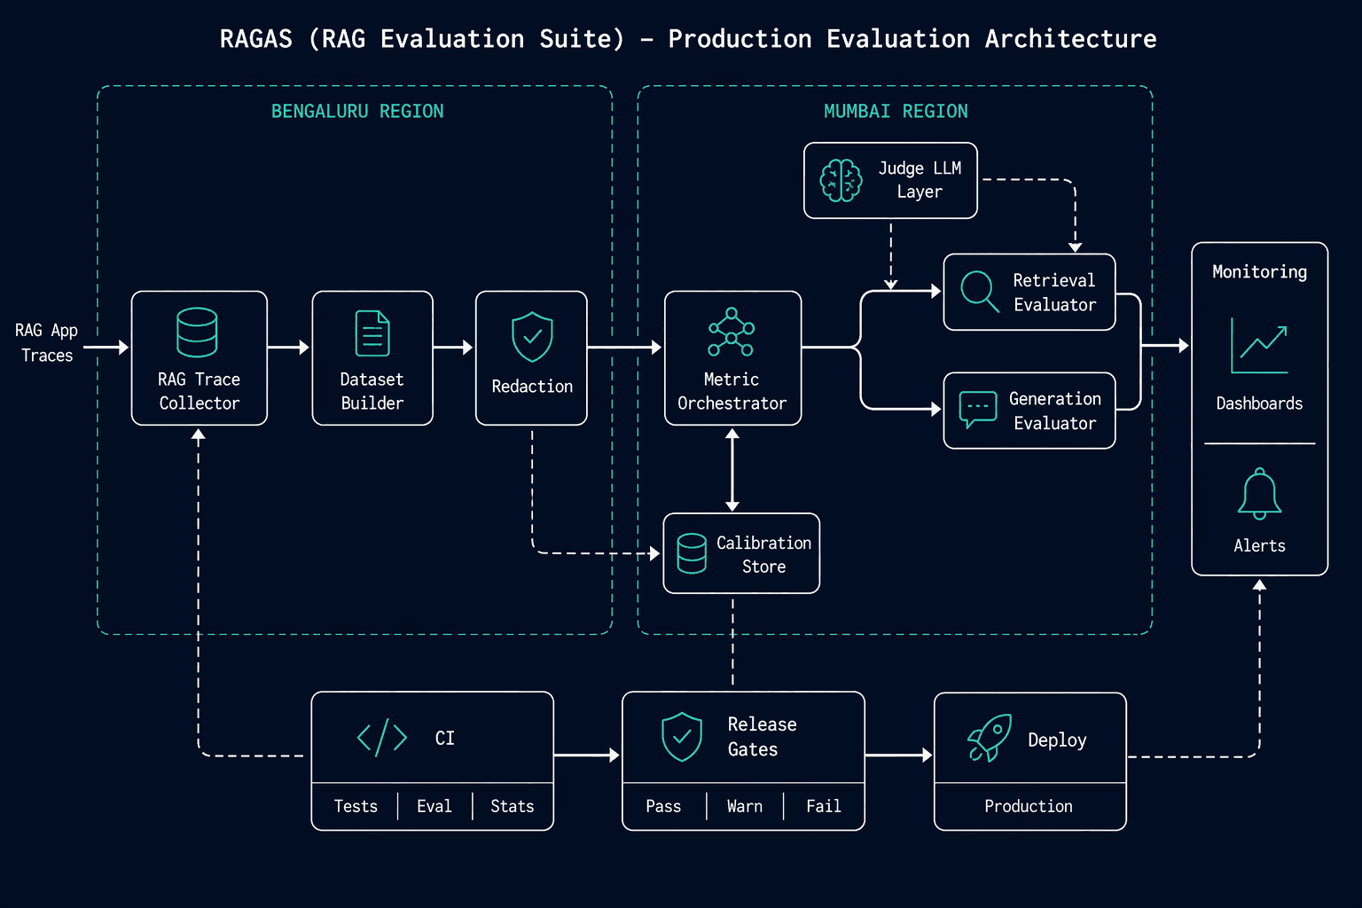Click the Retrieval Evaluator label
Screen dimensions: 1362x908
tap(1054, 293)
